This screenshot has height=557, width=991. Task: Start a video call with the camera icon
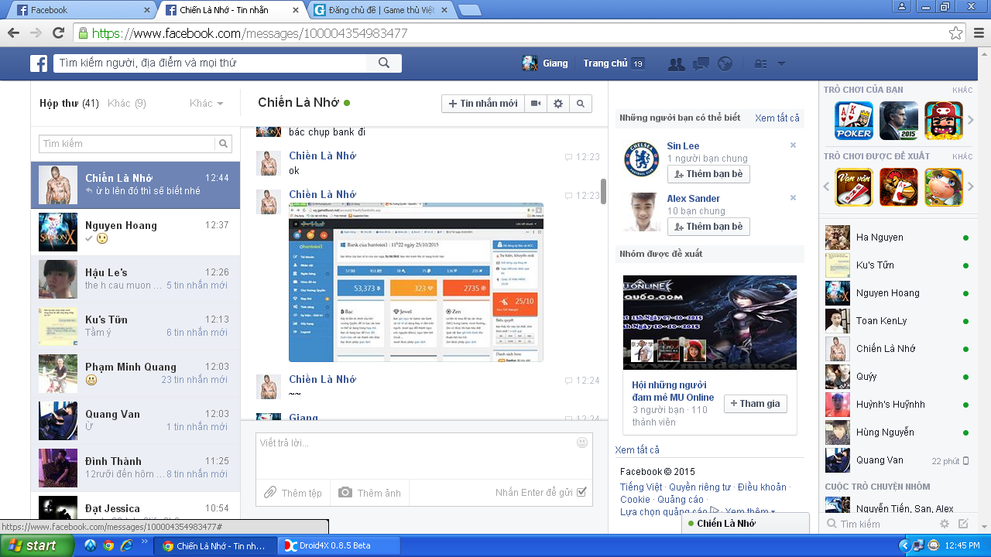pos(535,104)
